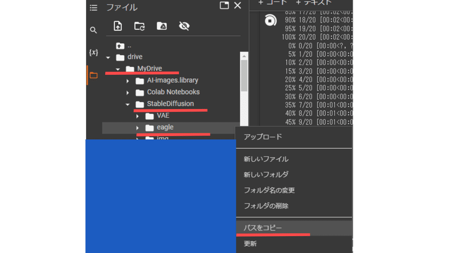Choose 更新 from the context menu
This screenshot has width=450, height=253.
point(294,244)
